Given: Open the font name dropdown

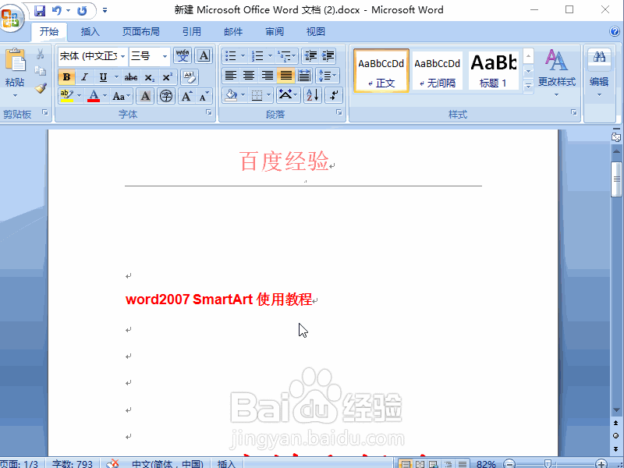Looking at the screenshot, I should click(123, 56).
